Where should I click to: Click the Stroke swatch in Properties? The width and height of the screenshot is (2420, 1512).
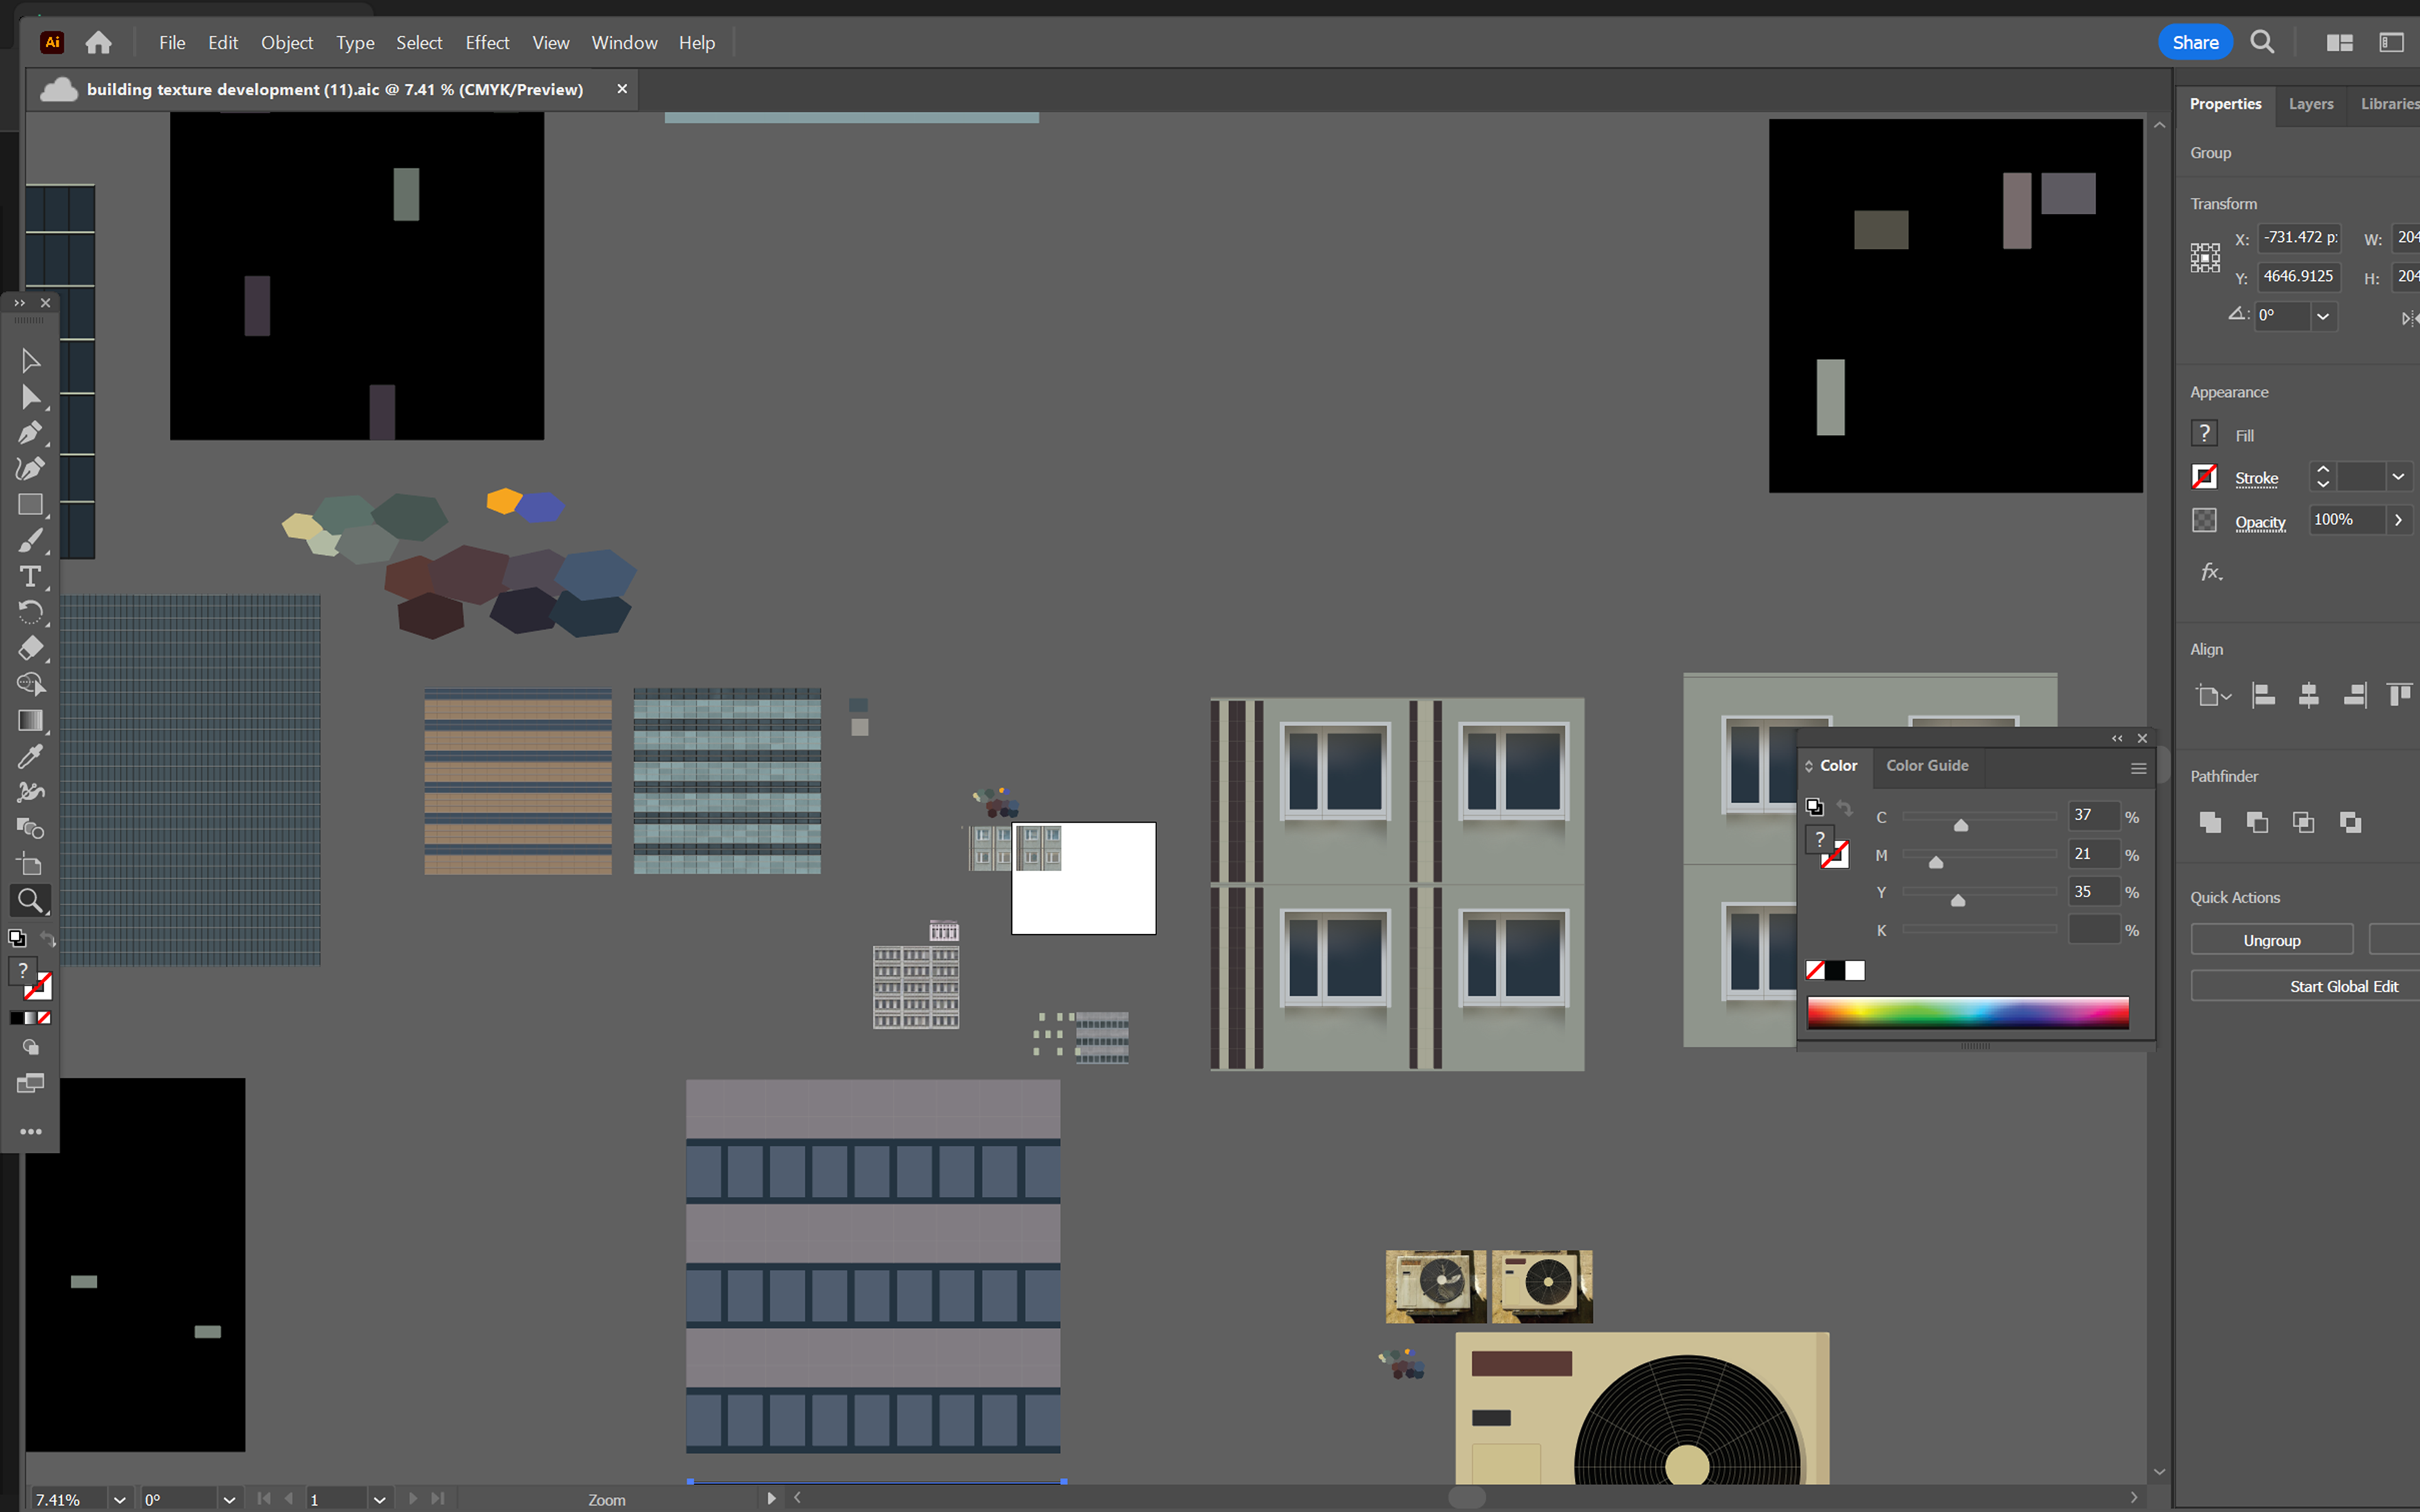coord(2204,477)
